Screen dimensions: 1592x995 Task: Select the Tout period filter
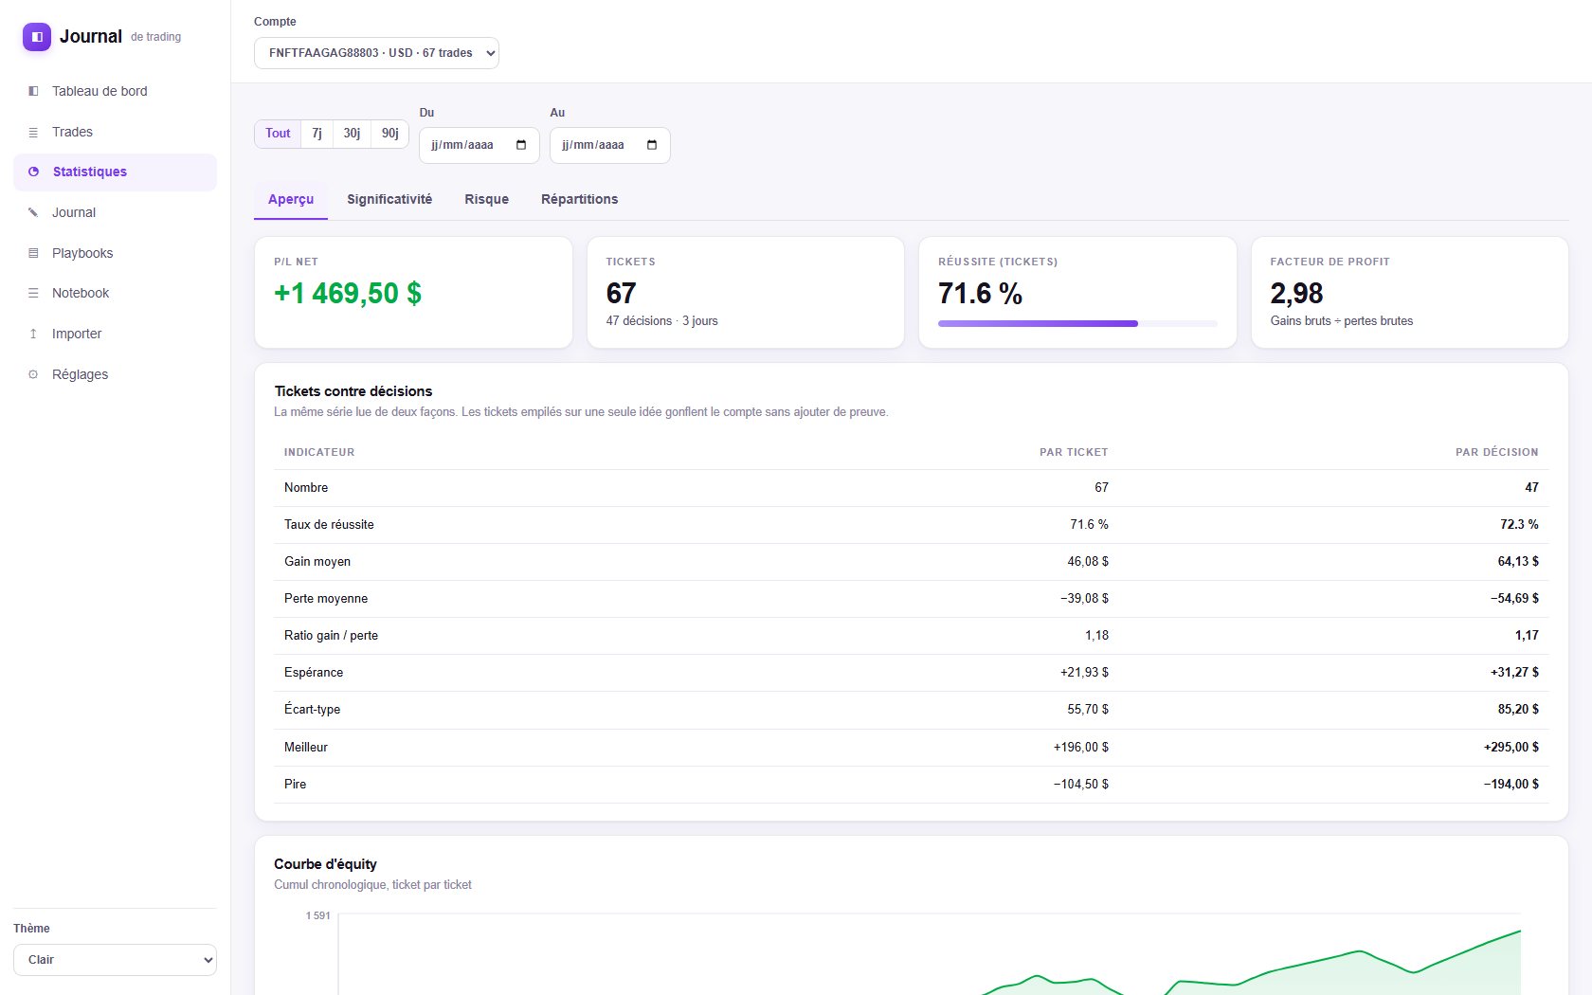[x=278, y=134]
